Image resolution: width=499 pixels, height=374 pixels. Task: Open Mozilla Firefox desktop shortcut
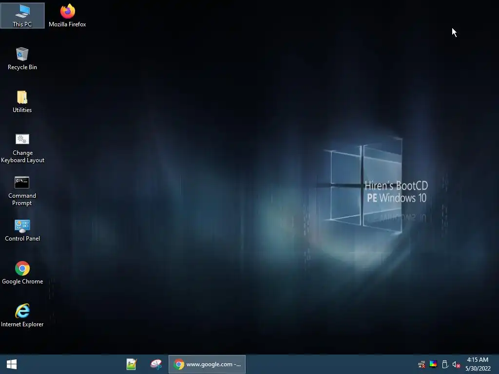coord(67,16)
